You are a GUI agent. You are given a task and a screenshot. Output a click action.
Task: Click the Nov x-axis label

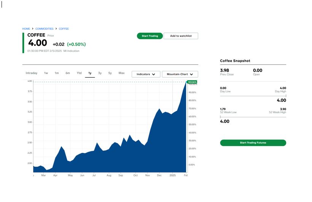tap(148, 175)
